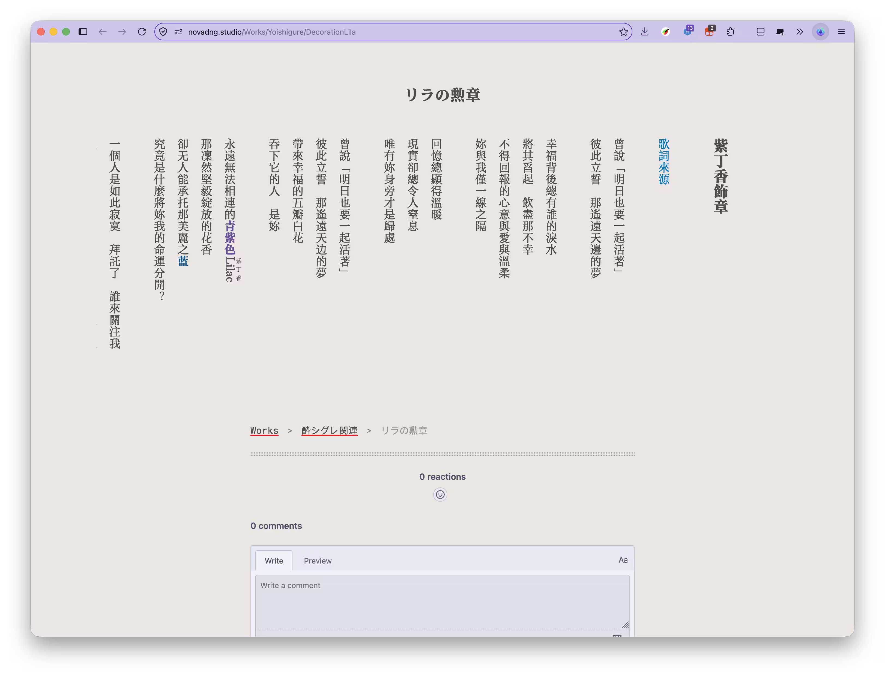Open the hamburger application menu
Viewport: 885px width, 677px height.
coord(841,32)
